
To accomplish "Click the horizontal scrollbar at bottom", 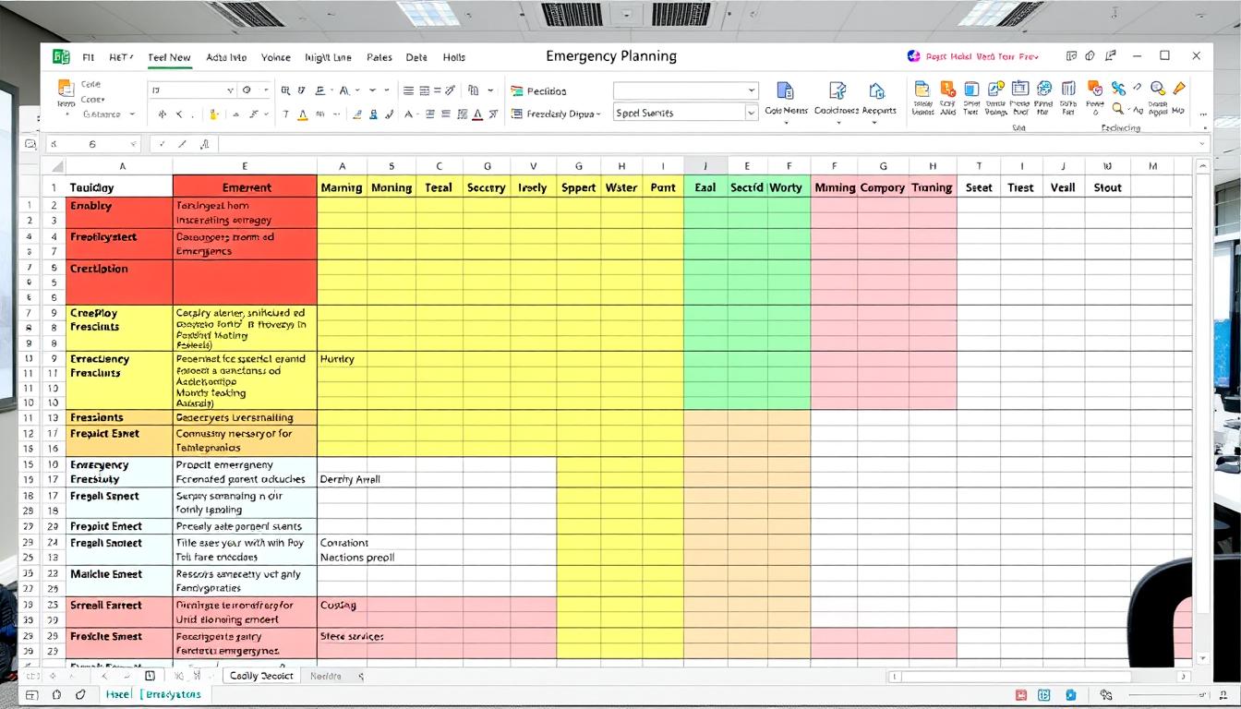I will [1039, 676].
